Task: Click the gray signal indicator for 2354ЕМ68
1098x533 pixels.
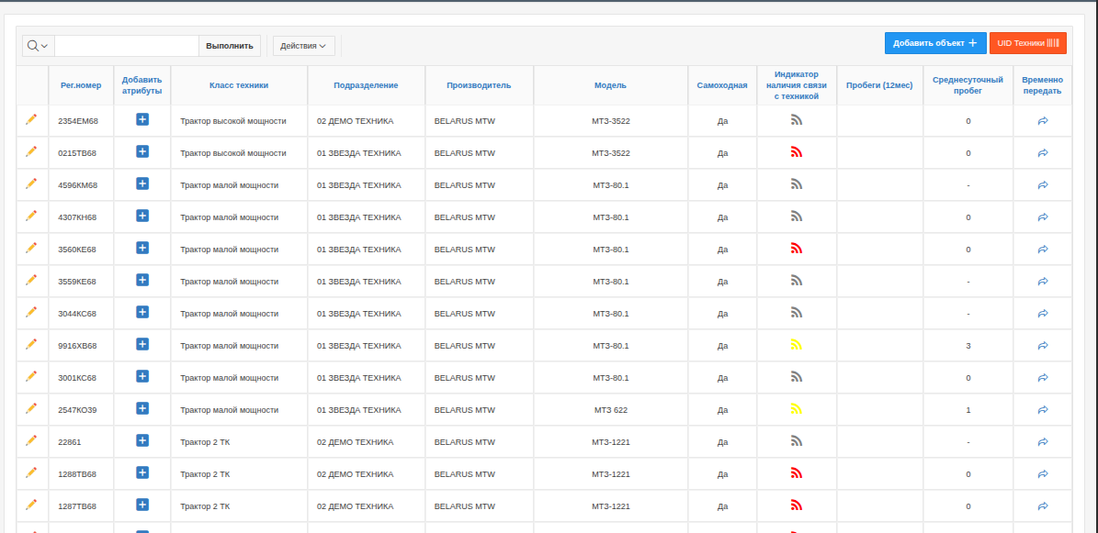Action: pos(797,119)
